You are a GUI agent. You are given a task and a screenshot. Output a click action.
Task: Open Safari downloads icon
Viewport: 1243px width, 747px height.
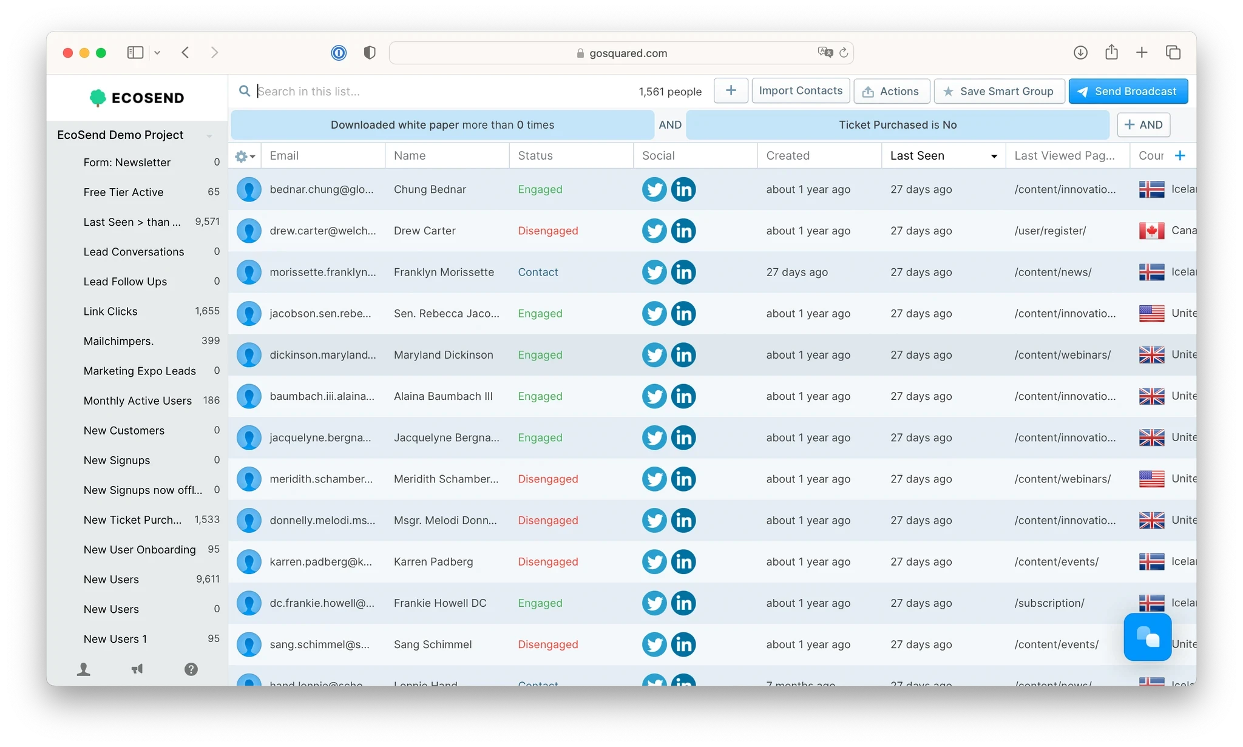pyautogui.click(x=1080, y=53)
